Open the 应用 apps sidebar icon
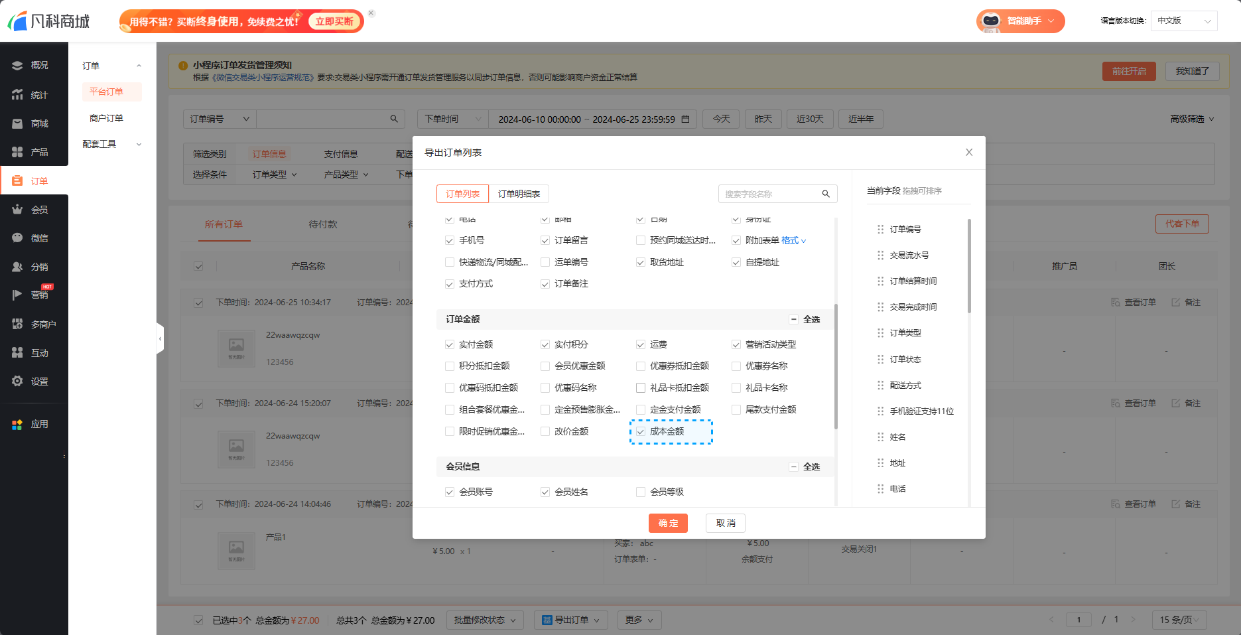Viewport: 1241px width, 635px height. click(x=17, y=424)
